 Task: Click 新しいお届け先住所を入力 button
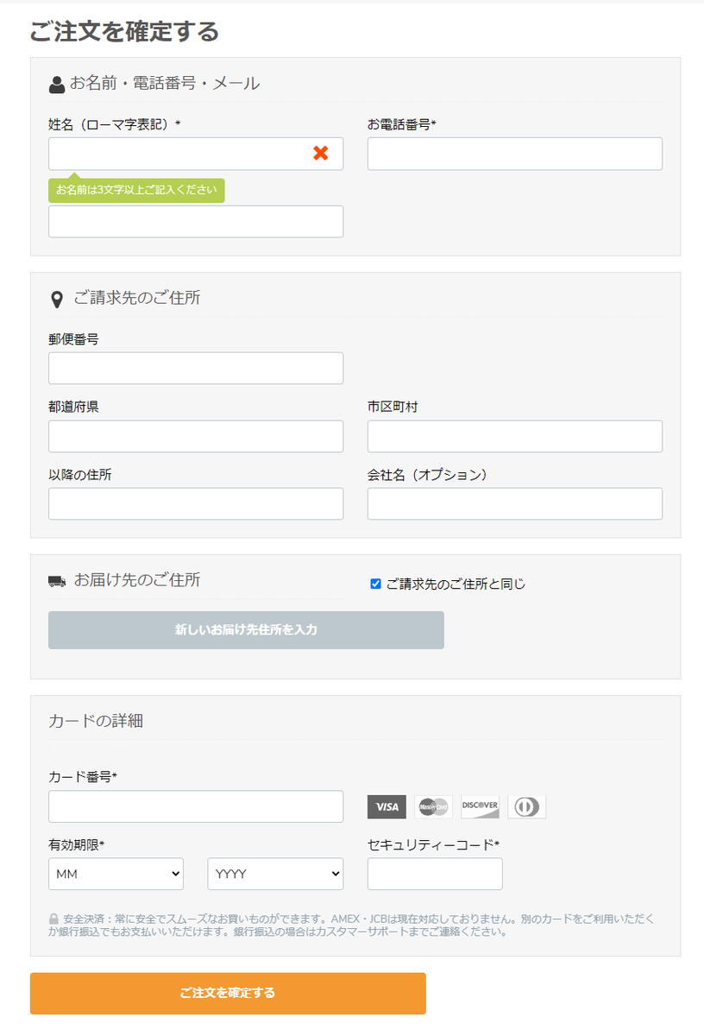tap(246, 630)
